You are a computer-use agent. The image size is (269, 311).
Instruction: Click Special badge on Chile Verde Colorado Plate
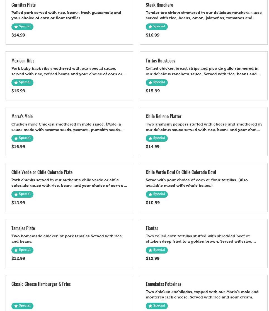coord(22,194)
